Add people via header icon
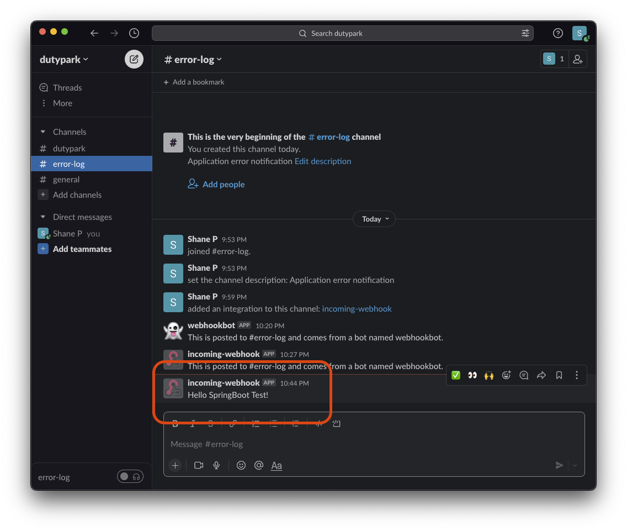This screenshot has height=531, width=627. [578, 59]
